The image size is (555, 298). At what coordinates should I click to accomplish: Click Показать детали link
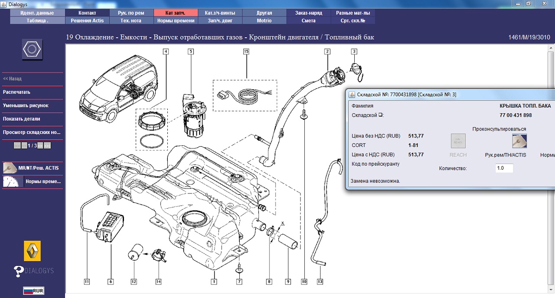coord(22,119)
